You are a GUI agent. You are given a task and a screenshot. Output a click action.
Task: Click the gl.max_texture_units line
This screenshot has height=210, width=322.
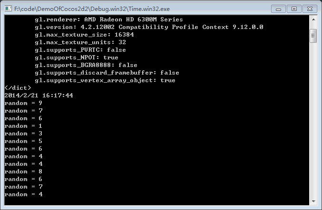(x=80, y=42)
